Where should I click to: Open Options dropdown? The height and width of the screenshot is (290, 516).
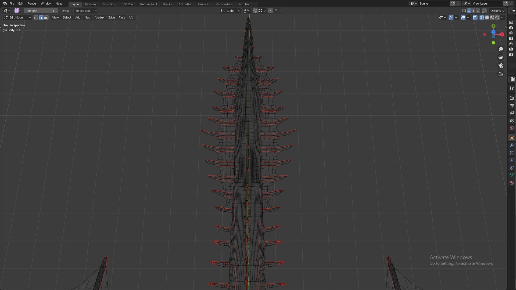pyautogui.click(x=497, y=11)
